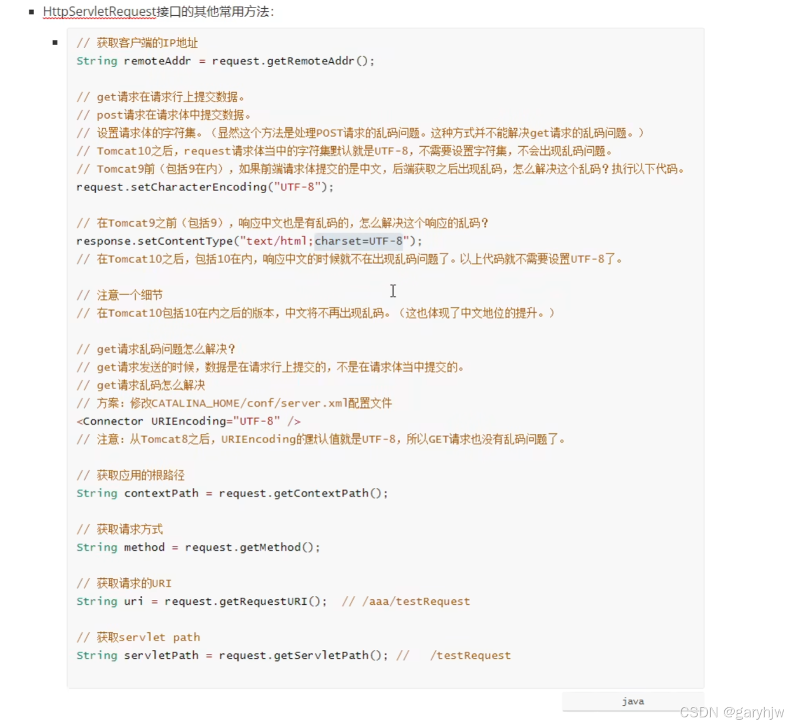Open the java language selector below the code block
The image size is (786, 725).
point(633,702)
